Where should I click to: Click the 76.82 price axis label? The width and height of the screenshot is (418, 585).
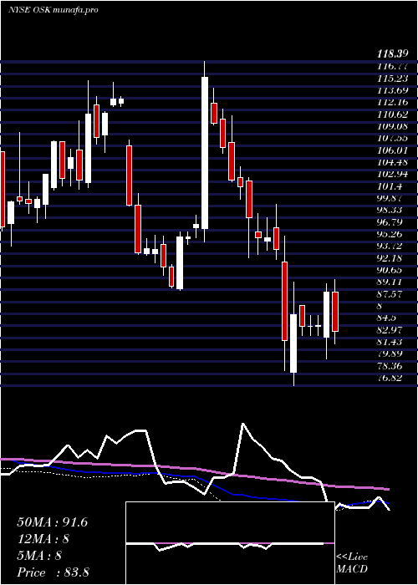click(x=390, y=378)
